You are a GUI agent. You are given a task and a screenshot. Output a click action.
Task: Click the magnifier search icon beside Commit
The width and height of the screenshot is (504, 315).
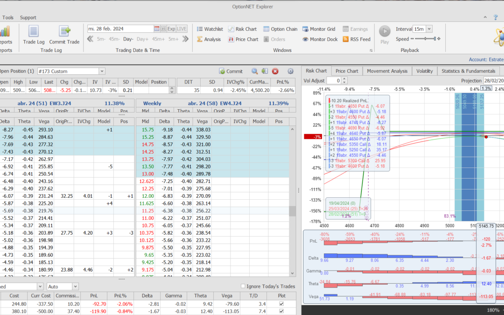tap(255, 71)
